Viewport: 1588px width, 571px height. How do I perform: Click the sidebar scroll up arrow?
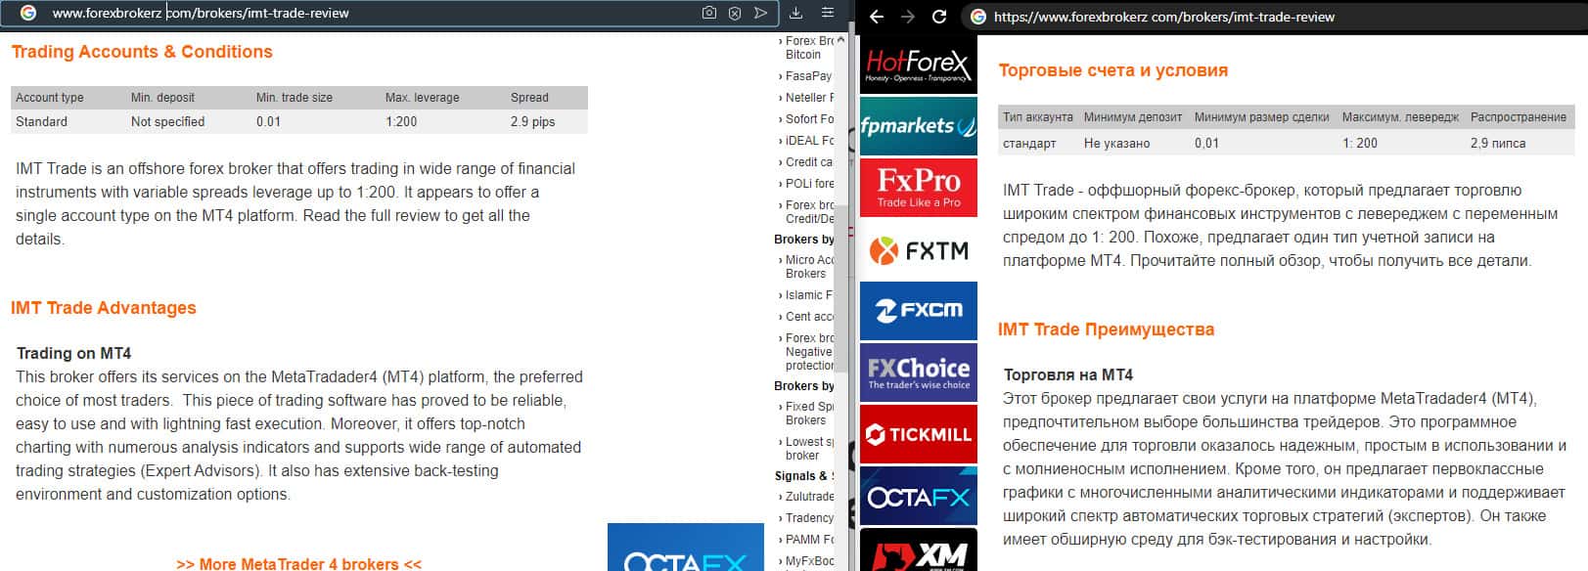(x=840, y=40)
